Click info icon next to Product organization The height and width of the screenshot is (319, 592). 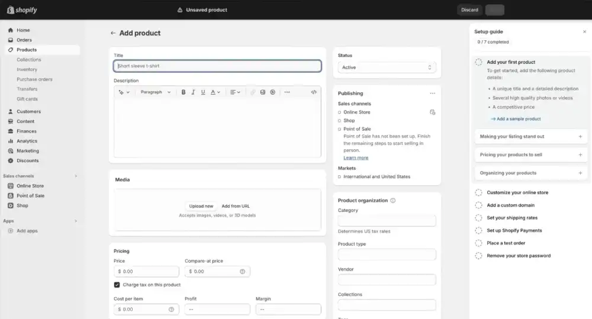[392, 201]
